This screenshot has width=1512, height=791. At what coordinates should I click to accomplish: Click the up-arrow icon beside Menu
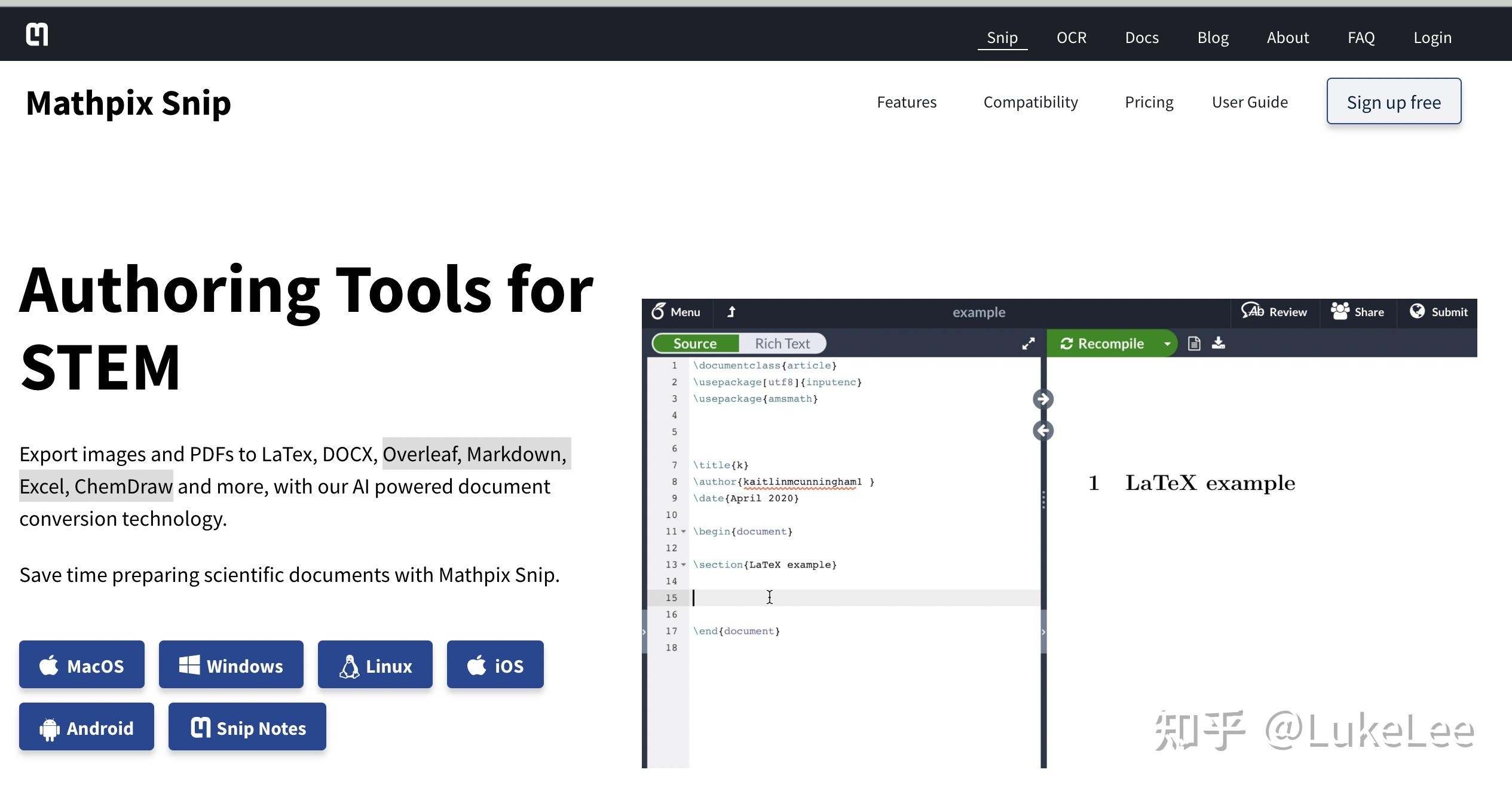[731, 312]
